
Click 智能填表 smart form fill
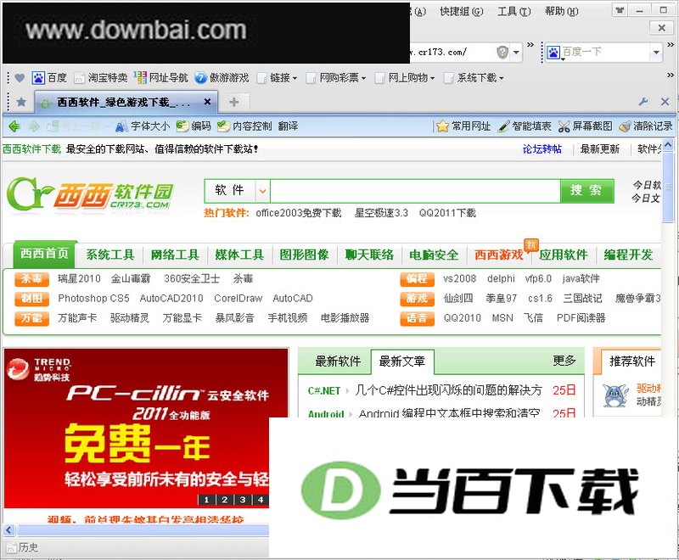pyautogui.click(x=524, y=126)
